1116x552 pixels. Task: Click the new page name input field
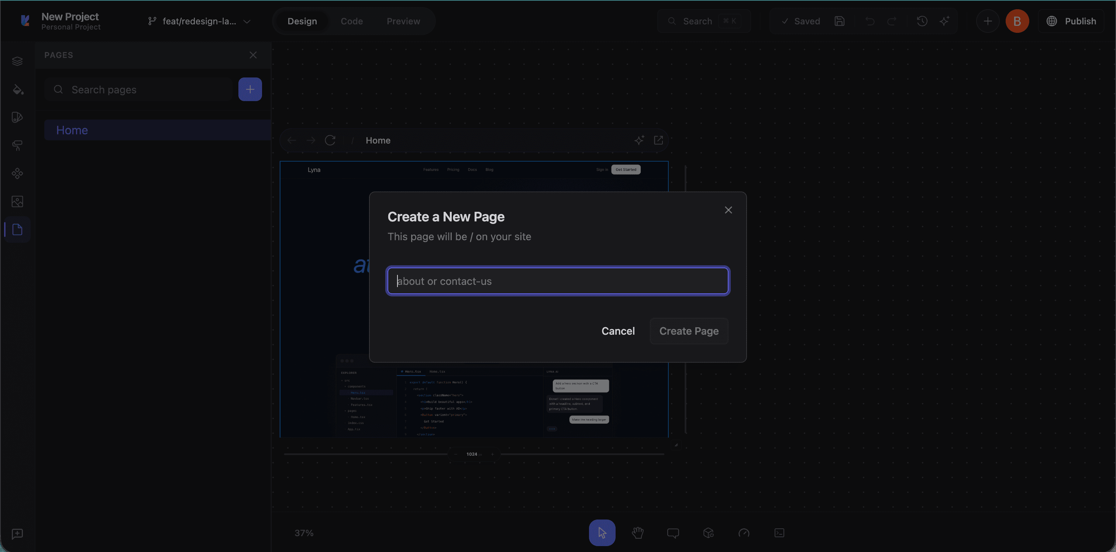coord(558,281)
